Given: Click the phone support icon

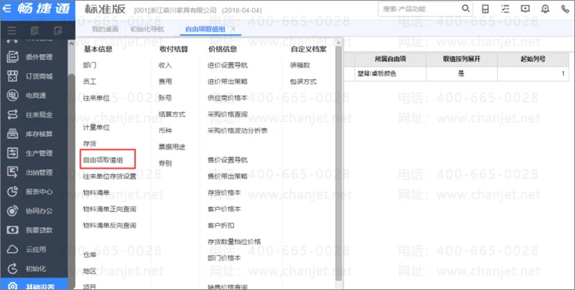Looking at the screenshot, I should click(x=565, y=9).
